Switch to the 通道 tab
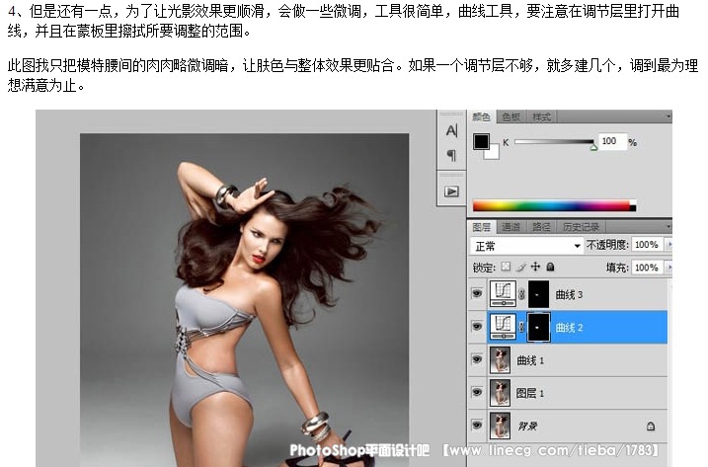 click(511, 226)
